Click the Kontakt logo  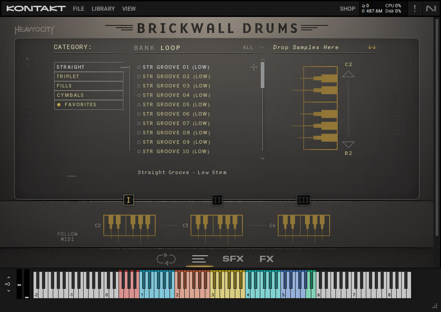point(36,8)
